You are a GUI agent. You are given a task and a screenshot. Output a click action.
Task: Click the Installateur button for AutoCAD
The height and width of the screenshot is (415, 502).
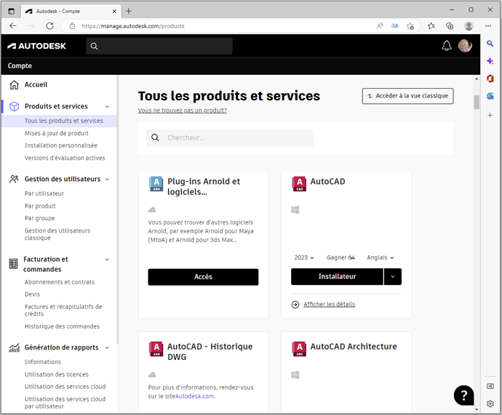[337, 277]
